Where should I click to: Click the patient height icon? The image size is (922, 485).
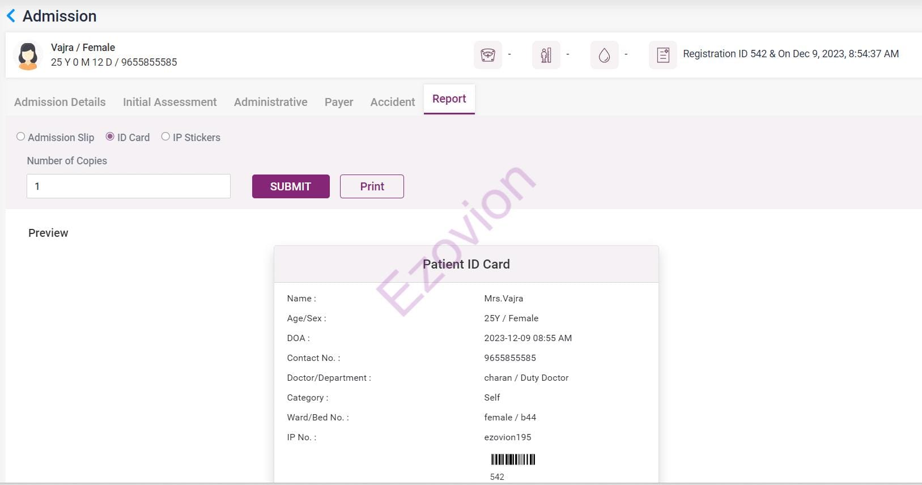click(546, 55)
